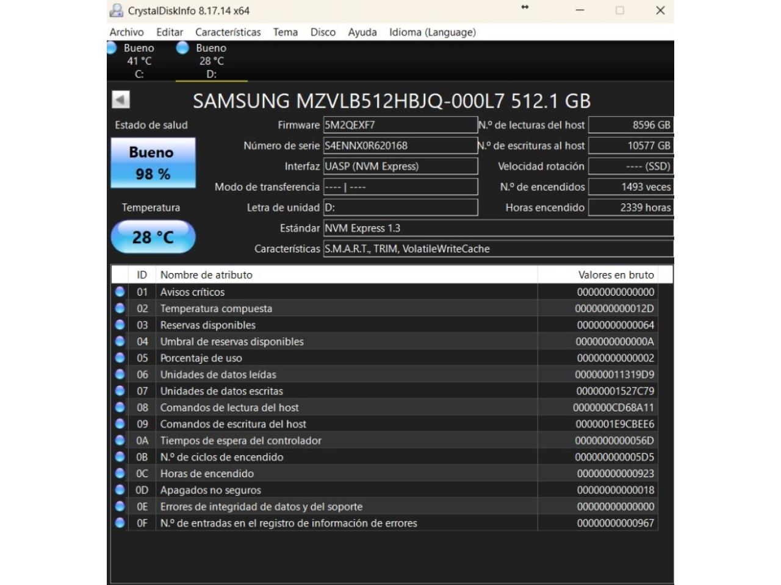
Task: Click the Bueno 98 % health status button
Action: pyautogui.click(x=153, y=163)
